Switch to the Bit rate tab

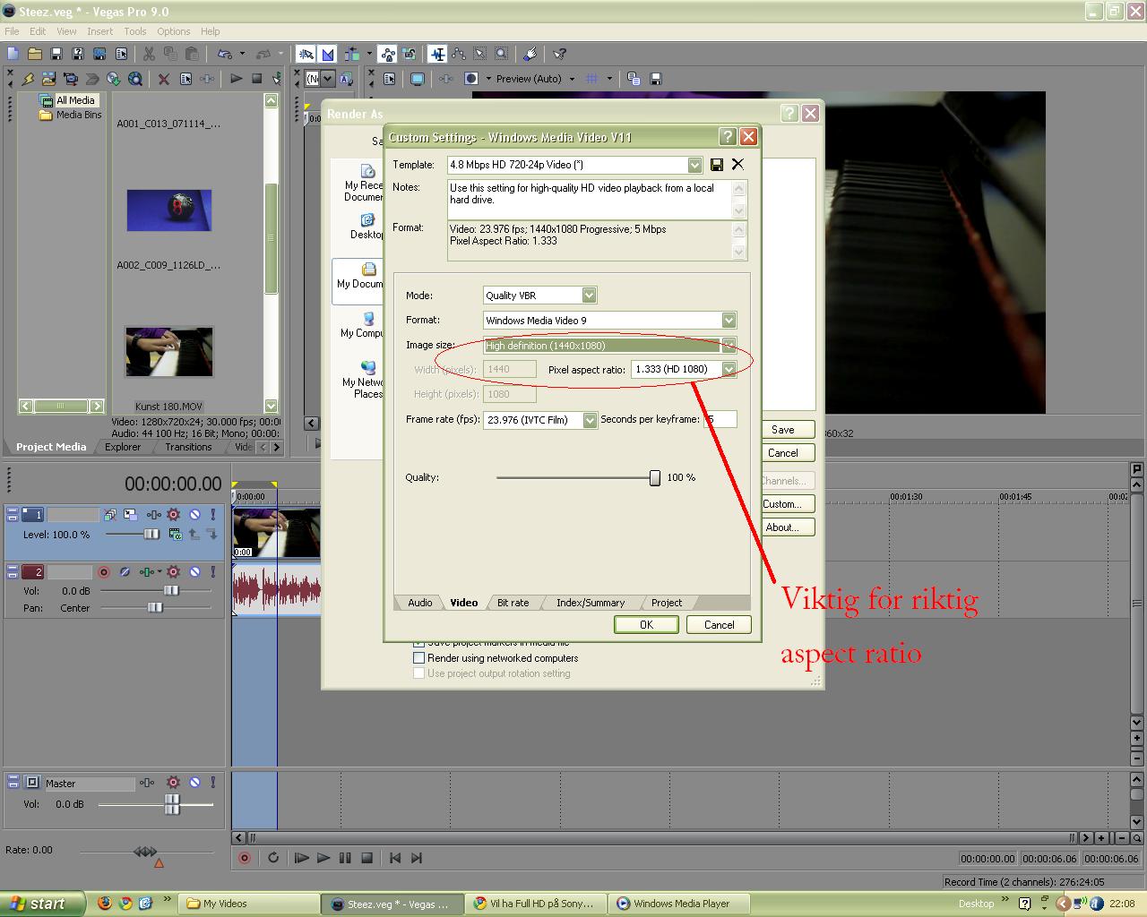513,603
